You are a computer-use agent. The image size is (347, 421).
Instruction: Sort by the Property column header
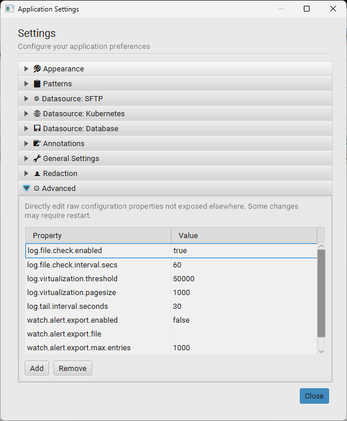pyautogui.click(x=98, y=235)
